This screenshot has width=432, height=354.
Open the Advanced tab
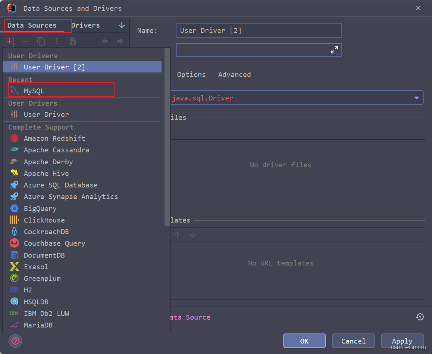point(234,75)
